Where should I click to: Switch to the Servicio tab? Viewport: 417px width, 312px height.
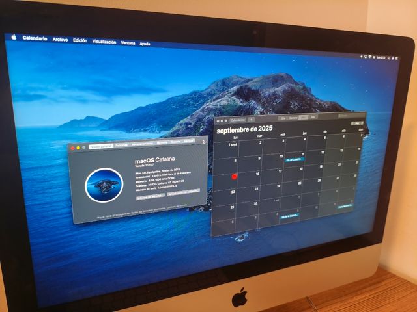click(189, 141)
